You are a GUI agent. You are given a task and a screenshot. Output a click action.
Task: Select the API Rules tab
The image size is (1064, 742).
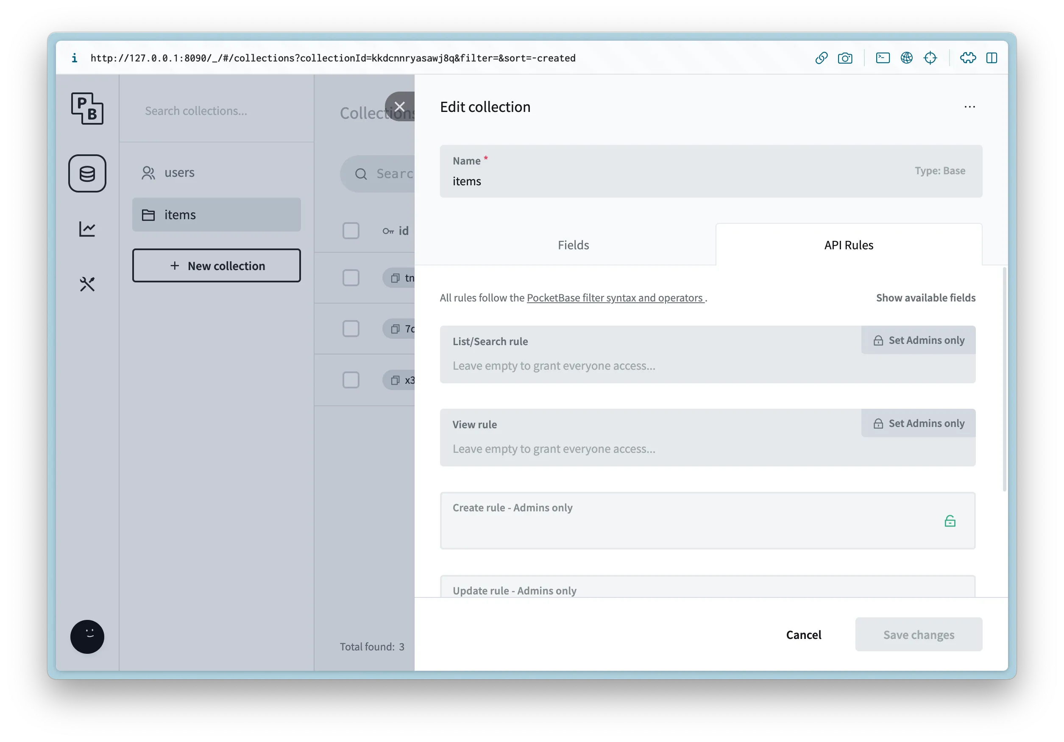coord(849,245)
